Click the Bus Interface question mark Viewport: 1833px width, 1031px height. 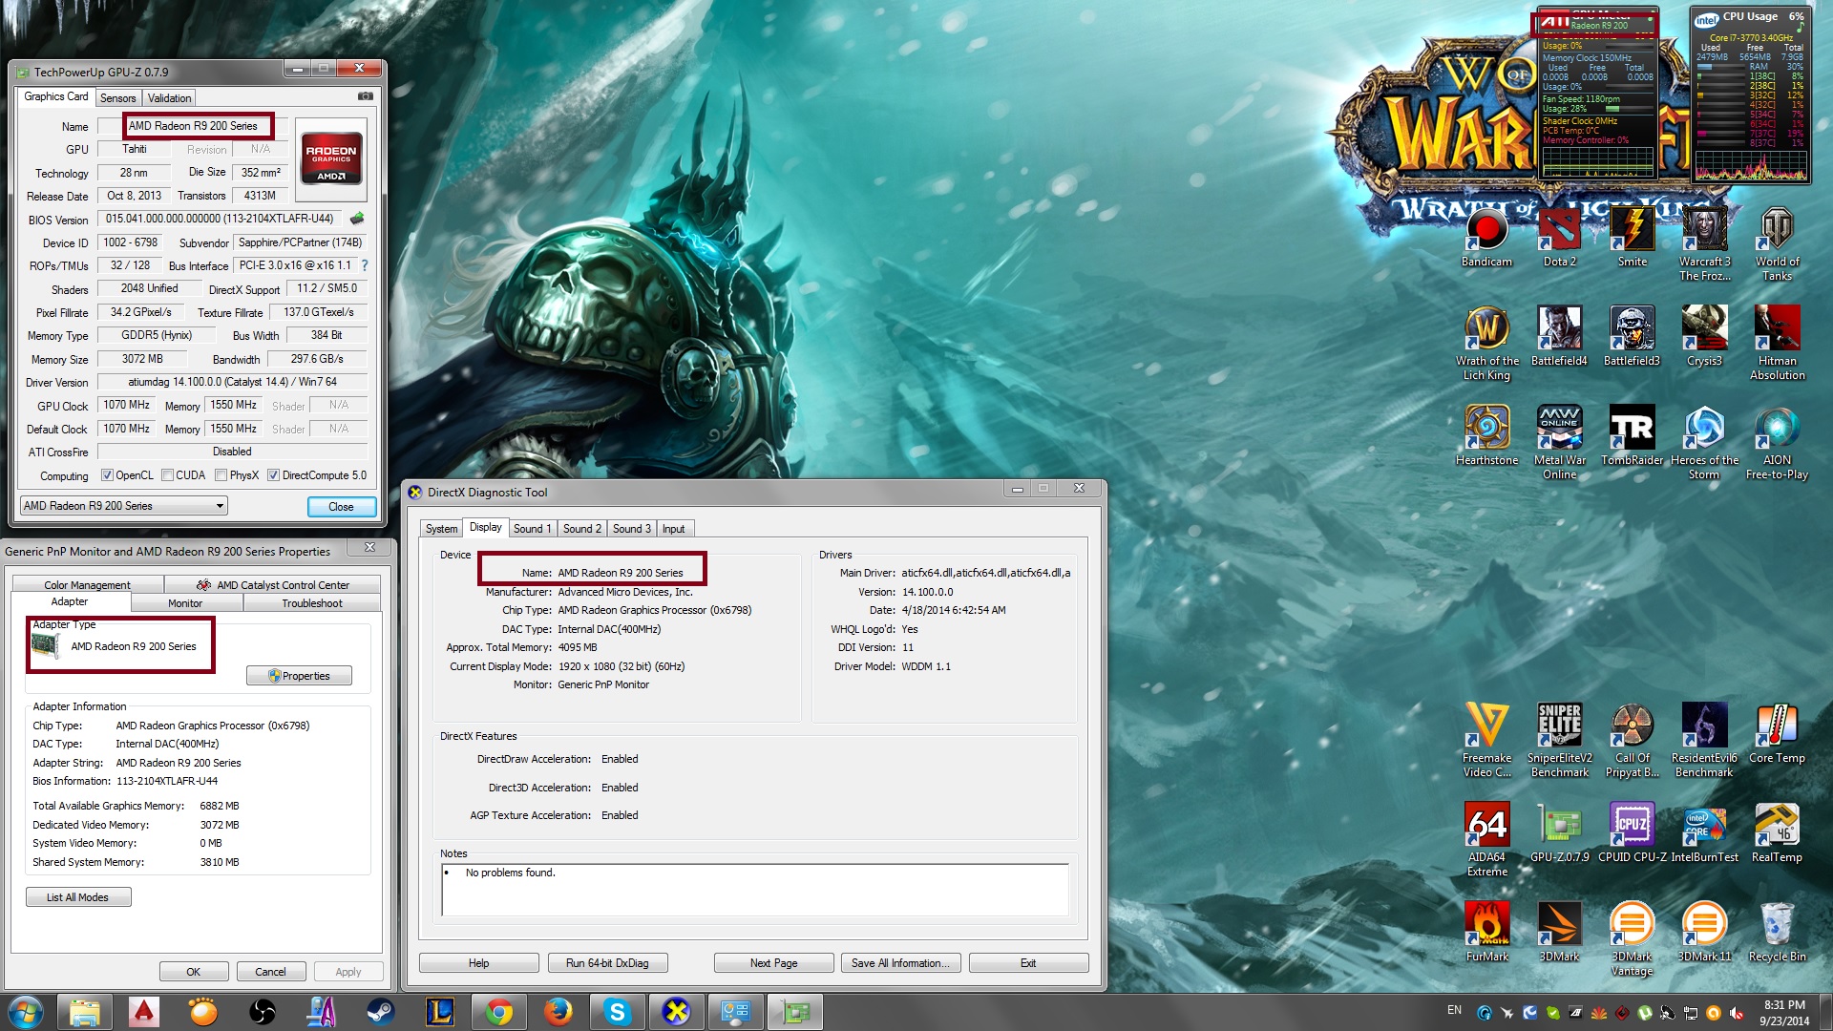365,265
